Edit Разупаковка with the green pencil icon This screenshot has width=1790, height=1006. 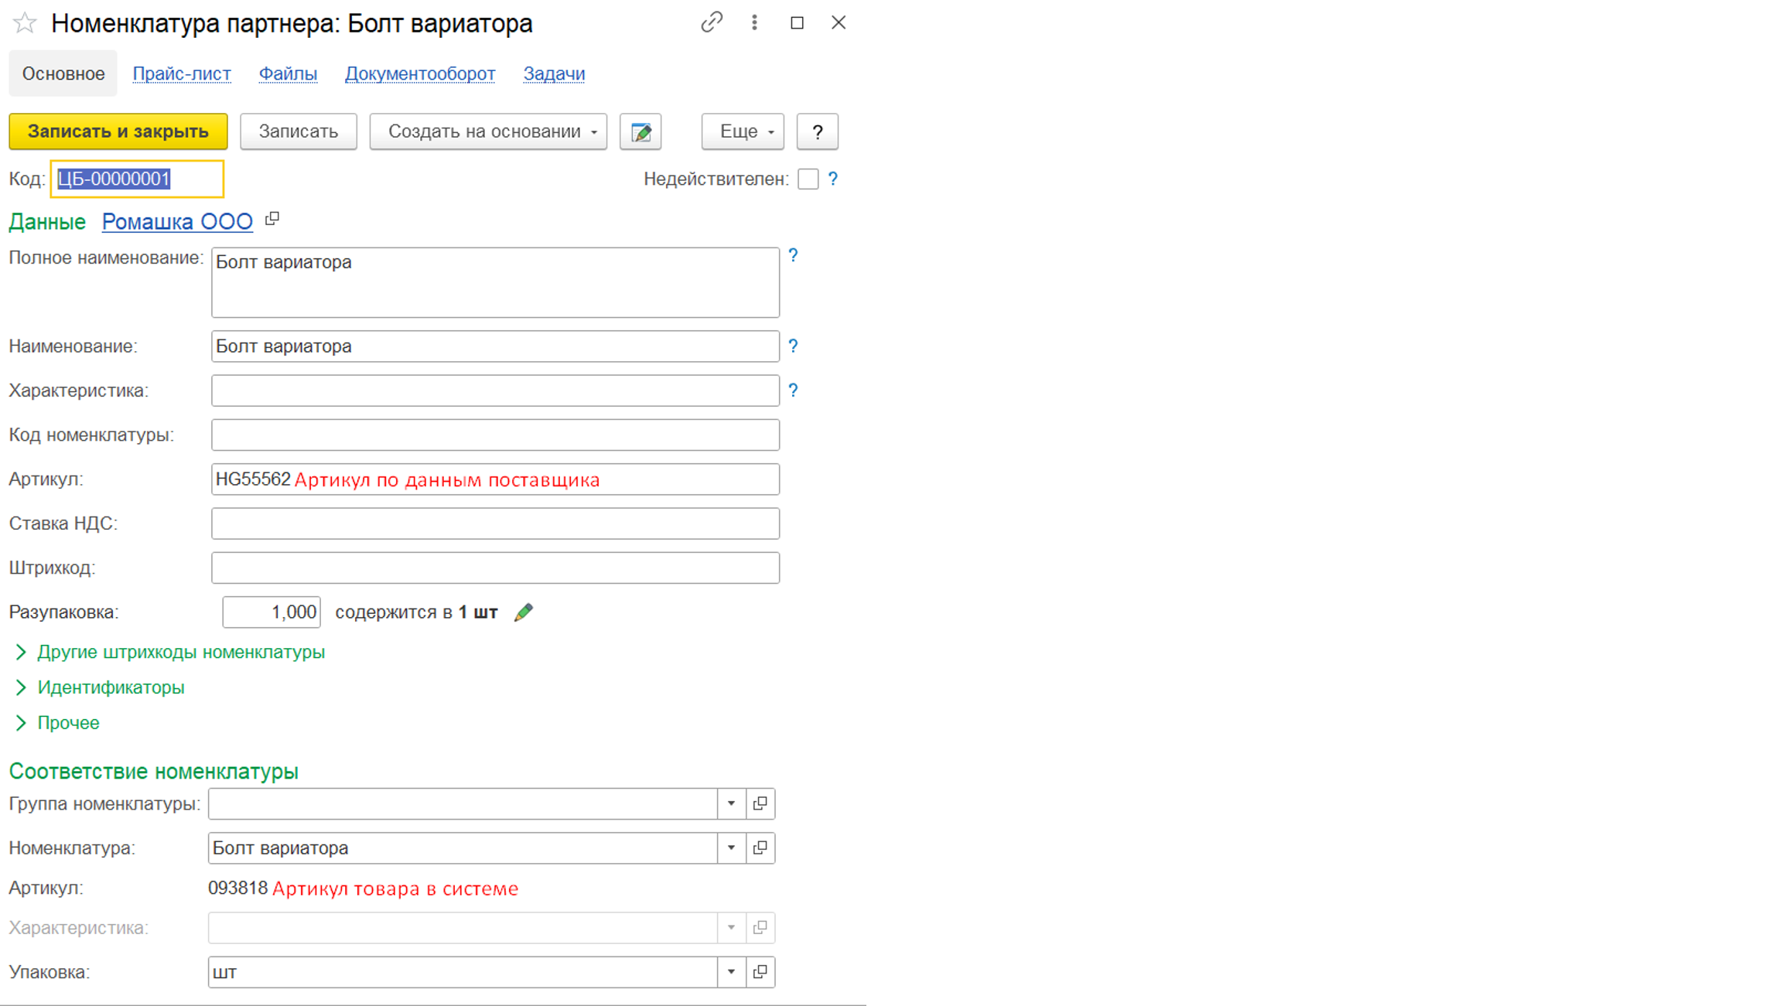tap(524, 612)
